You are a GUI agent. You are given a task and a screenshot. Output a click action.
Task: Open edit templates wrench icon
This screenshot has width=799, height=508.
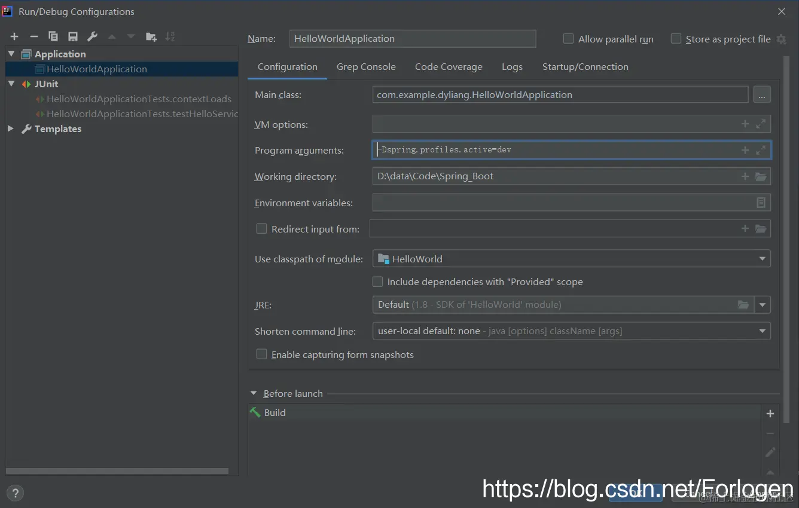[92, 37]
